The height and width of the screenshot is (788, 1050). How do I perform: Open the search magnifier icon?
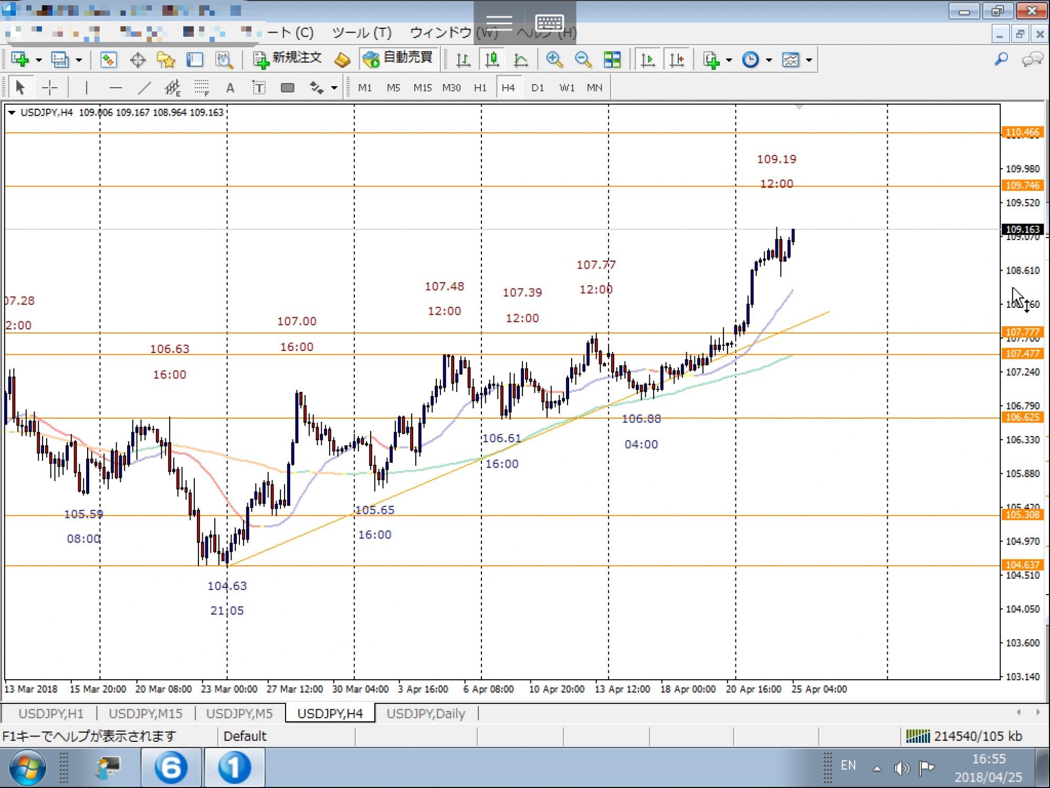click(1002, 59)
